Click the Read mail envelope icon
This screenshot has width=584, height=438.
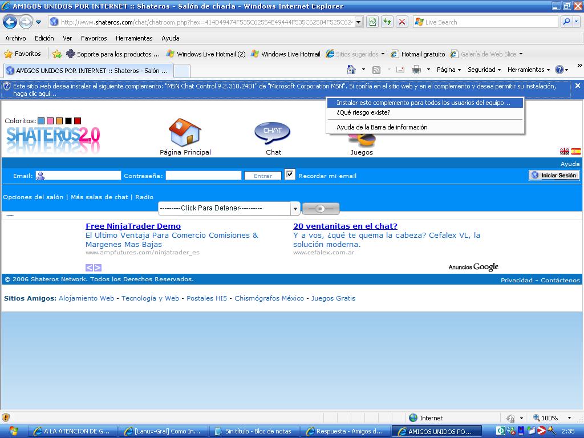point(400,70)
